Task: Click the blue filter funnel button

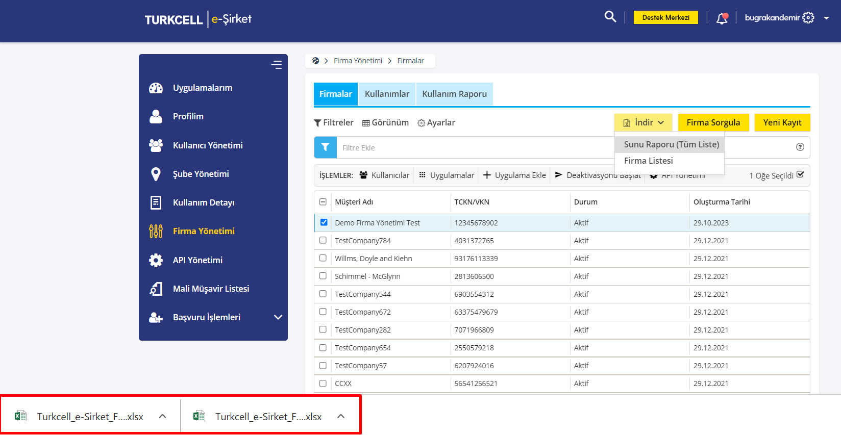Action: 326,147
